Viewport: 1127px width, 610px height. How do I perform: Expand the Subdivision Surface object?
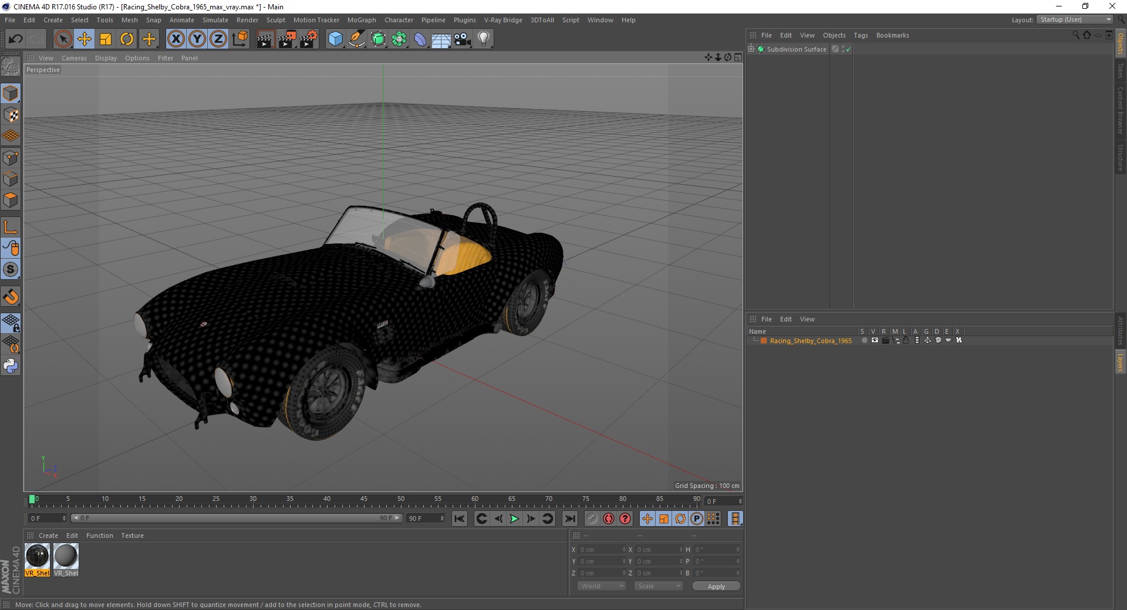tap(751, 49)
